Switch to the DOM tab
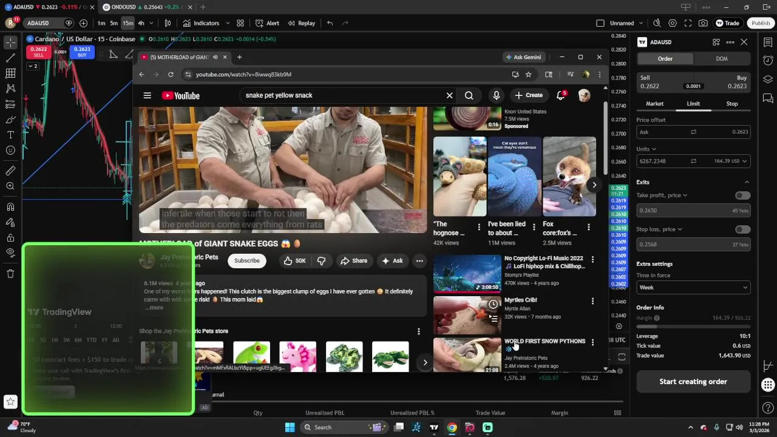The height and width of the screenshot is (437, 777). pyautogui.click(x=722, y=58)
